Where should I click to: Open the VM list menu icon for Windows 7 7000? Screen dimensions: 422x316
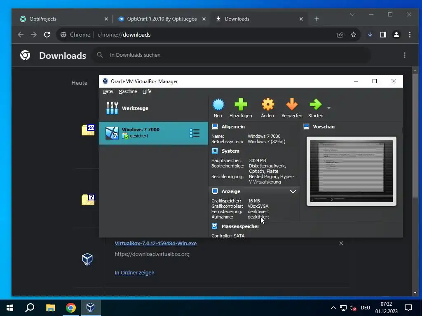195,133
